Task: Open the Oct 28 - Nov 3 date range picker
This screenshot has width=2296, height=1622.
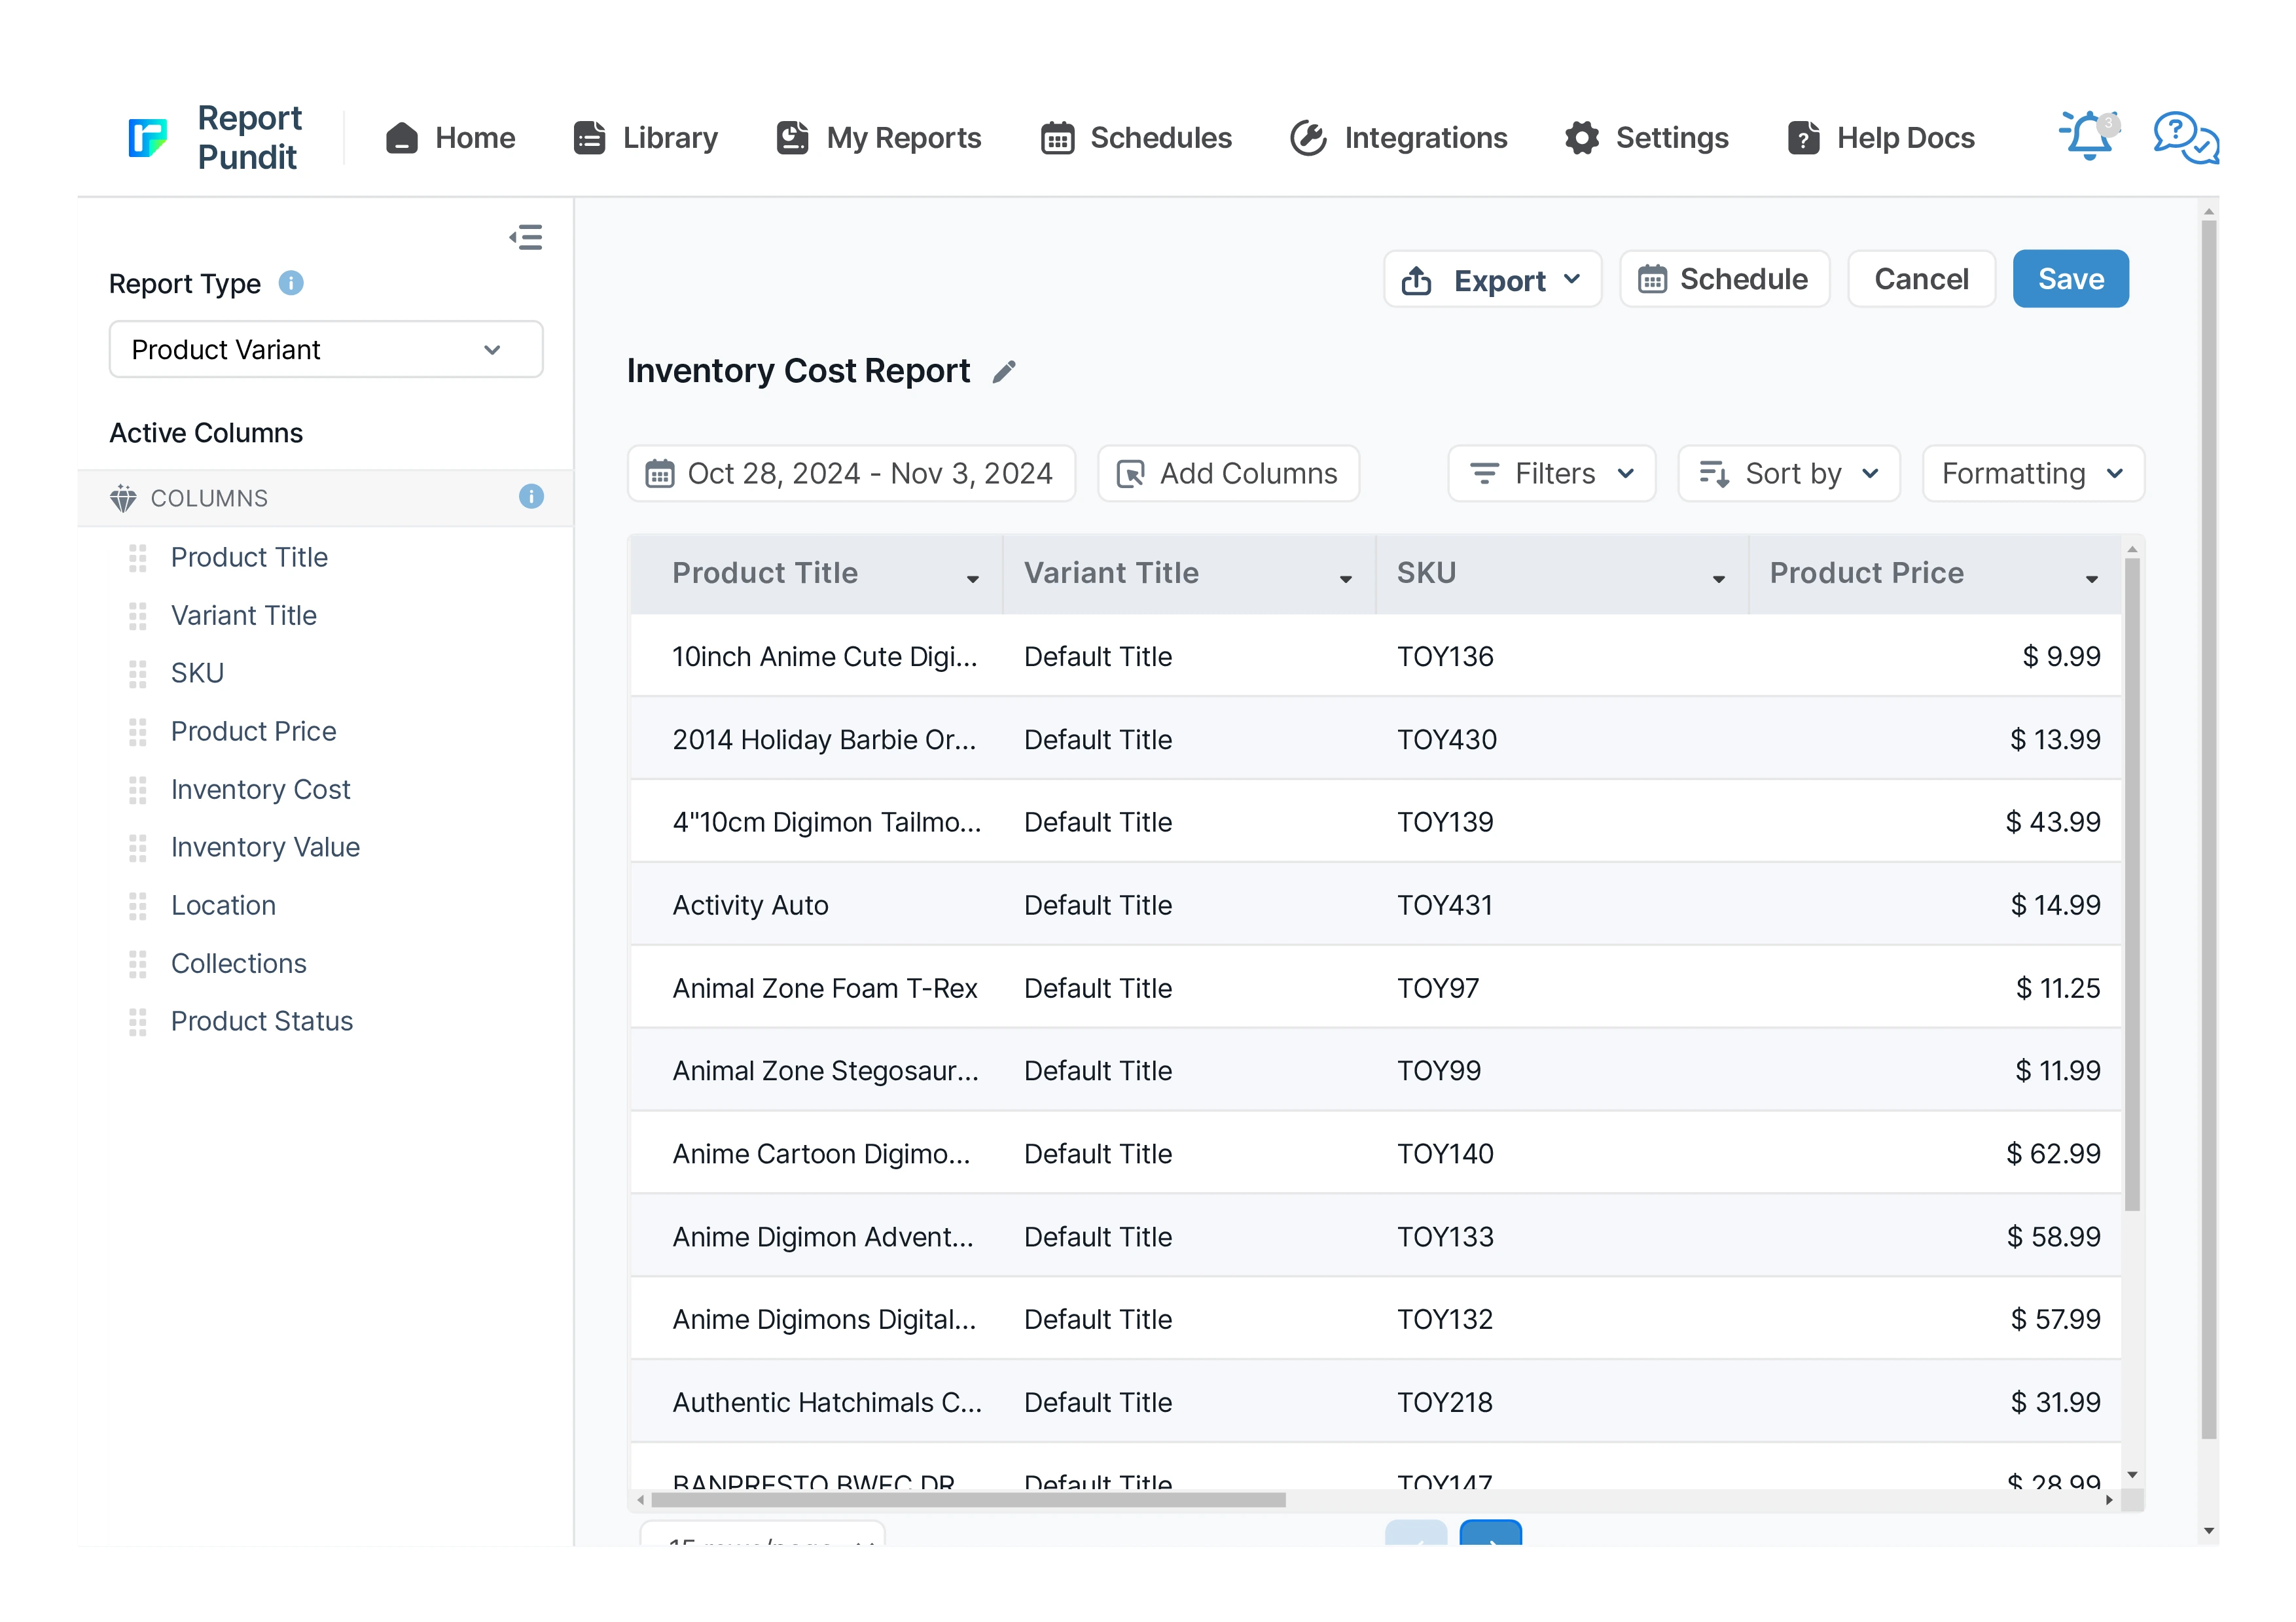Action: pos(851,474)
